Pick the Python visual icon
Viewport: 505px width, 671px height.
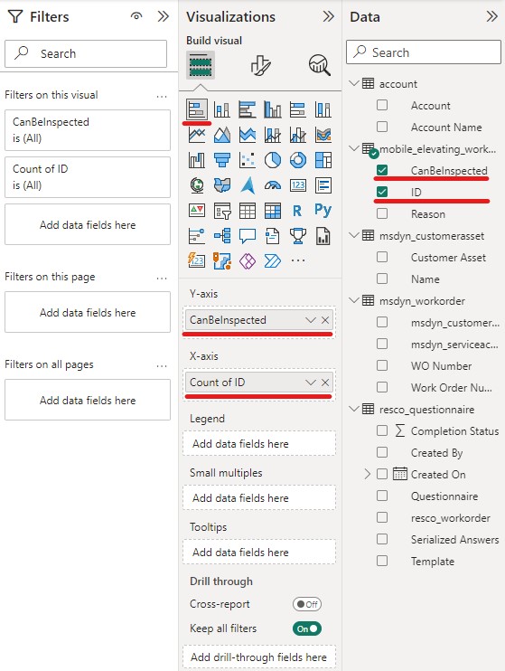(x=323, y=210)
